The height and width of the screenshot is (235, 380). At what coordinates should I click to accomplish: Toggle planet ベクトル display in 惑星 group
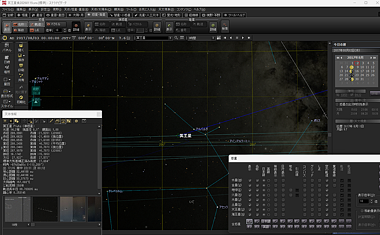(56, 25)
